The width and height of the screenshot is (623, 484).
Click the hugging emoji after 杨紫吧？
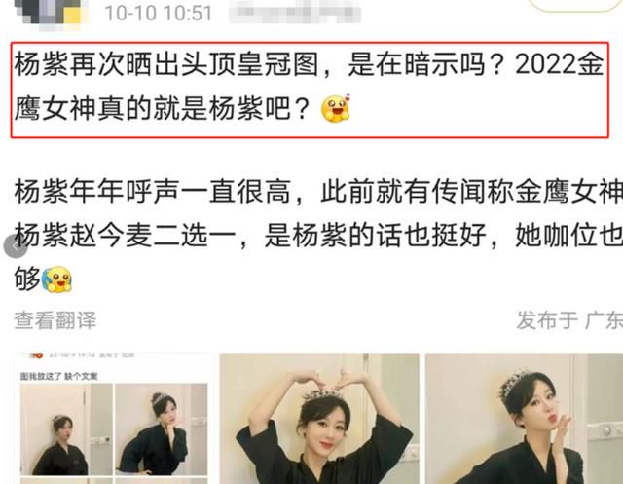coord(336,108)
